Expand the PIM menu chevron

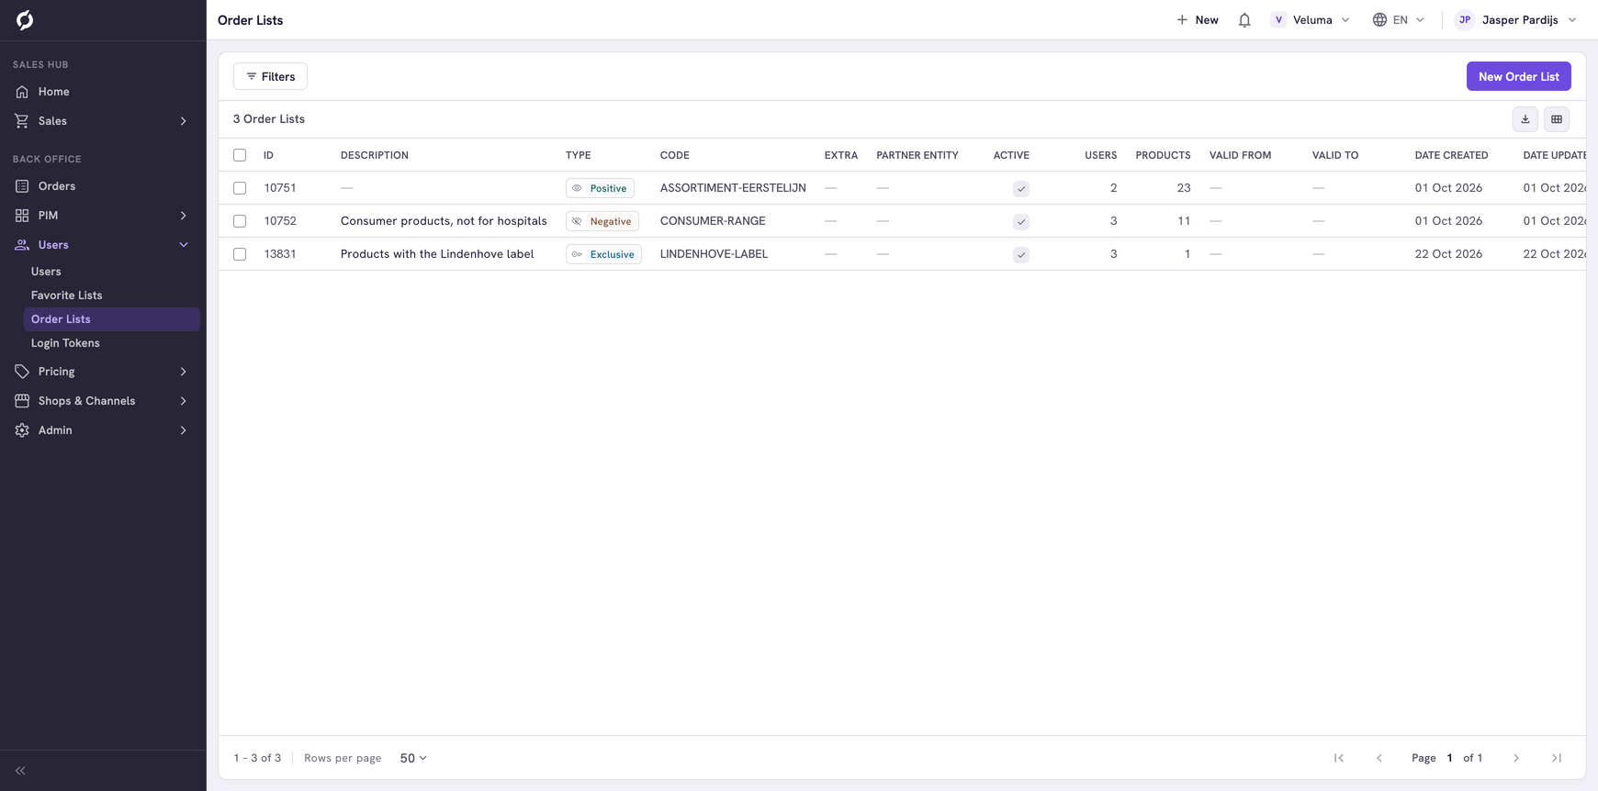pyautogui.click(x=184, y=216)
